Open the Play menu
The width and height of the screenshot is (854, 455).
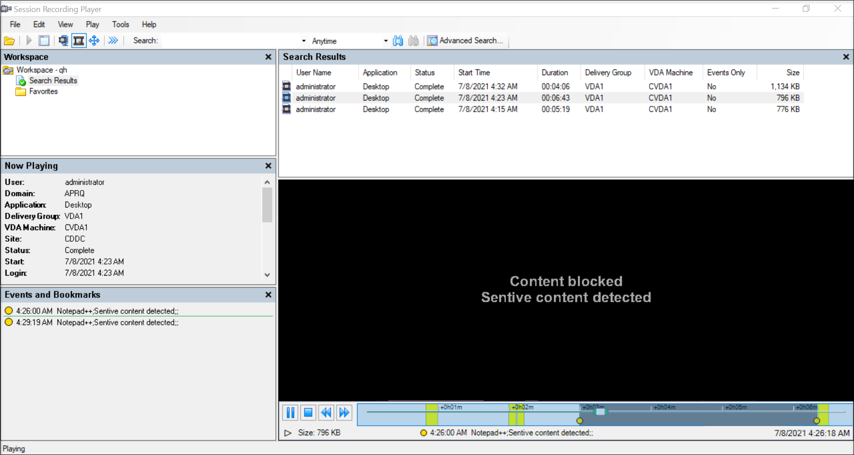[x=92, y=24]
